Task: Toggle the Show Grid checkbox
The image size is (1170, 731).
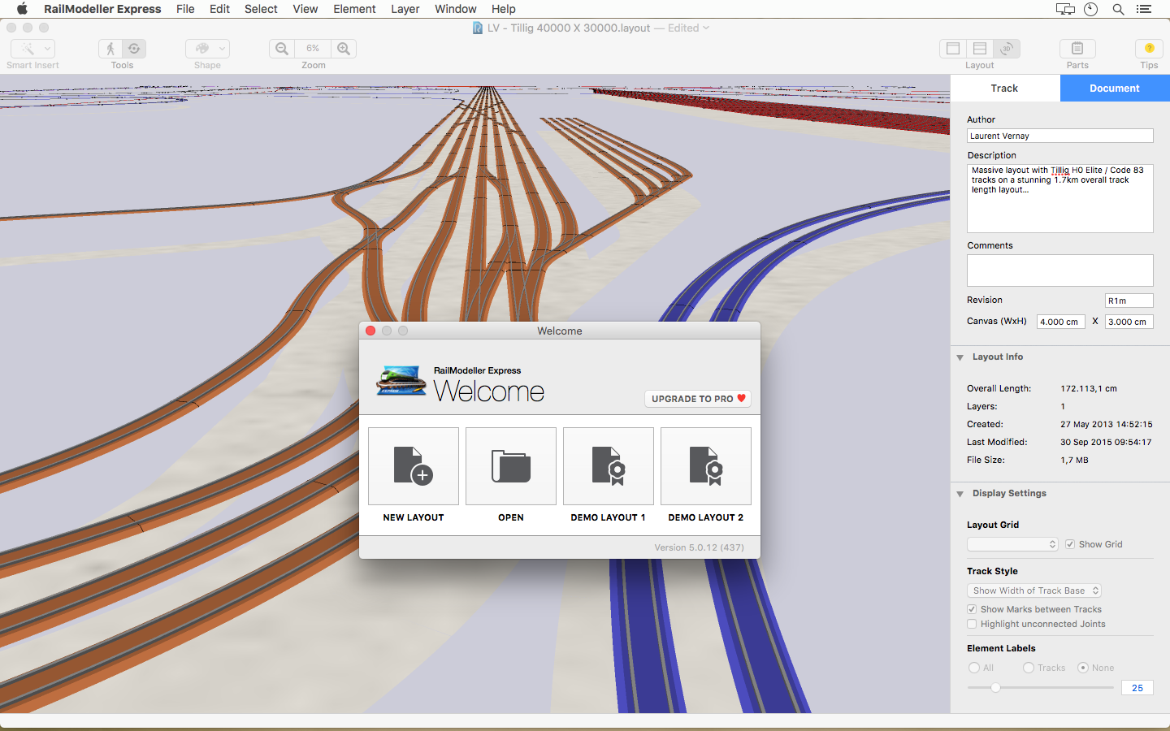Action: coord(1070,544)
